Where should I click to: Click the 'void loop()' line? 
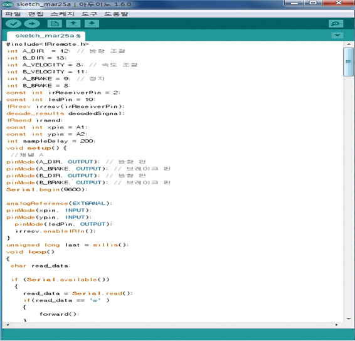click(x=30, y=252)
